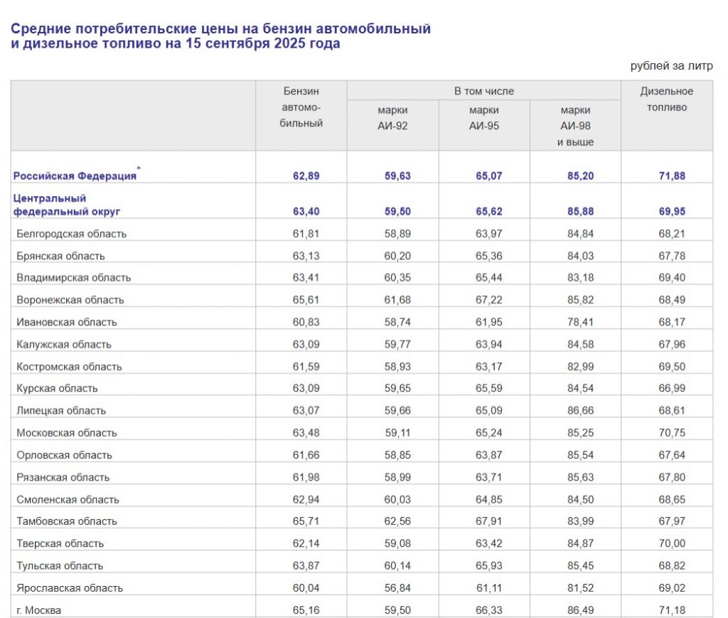Click the 'Курская область' row name
728x618 pixels.
click(x=57, y=389)
